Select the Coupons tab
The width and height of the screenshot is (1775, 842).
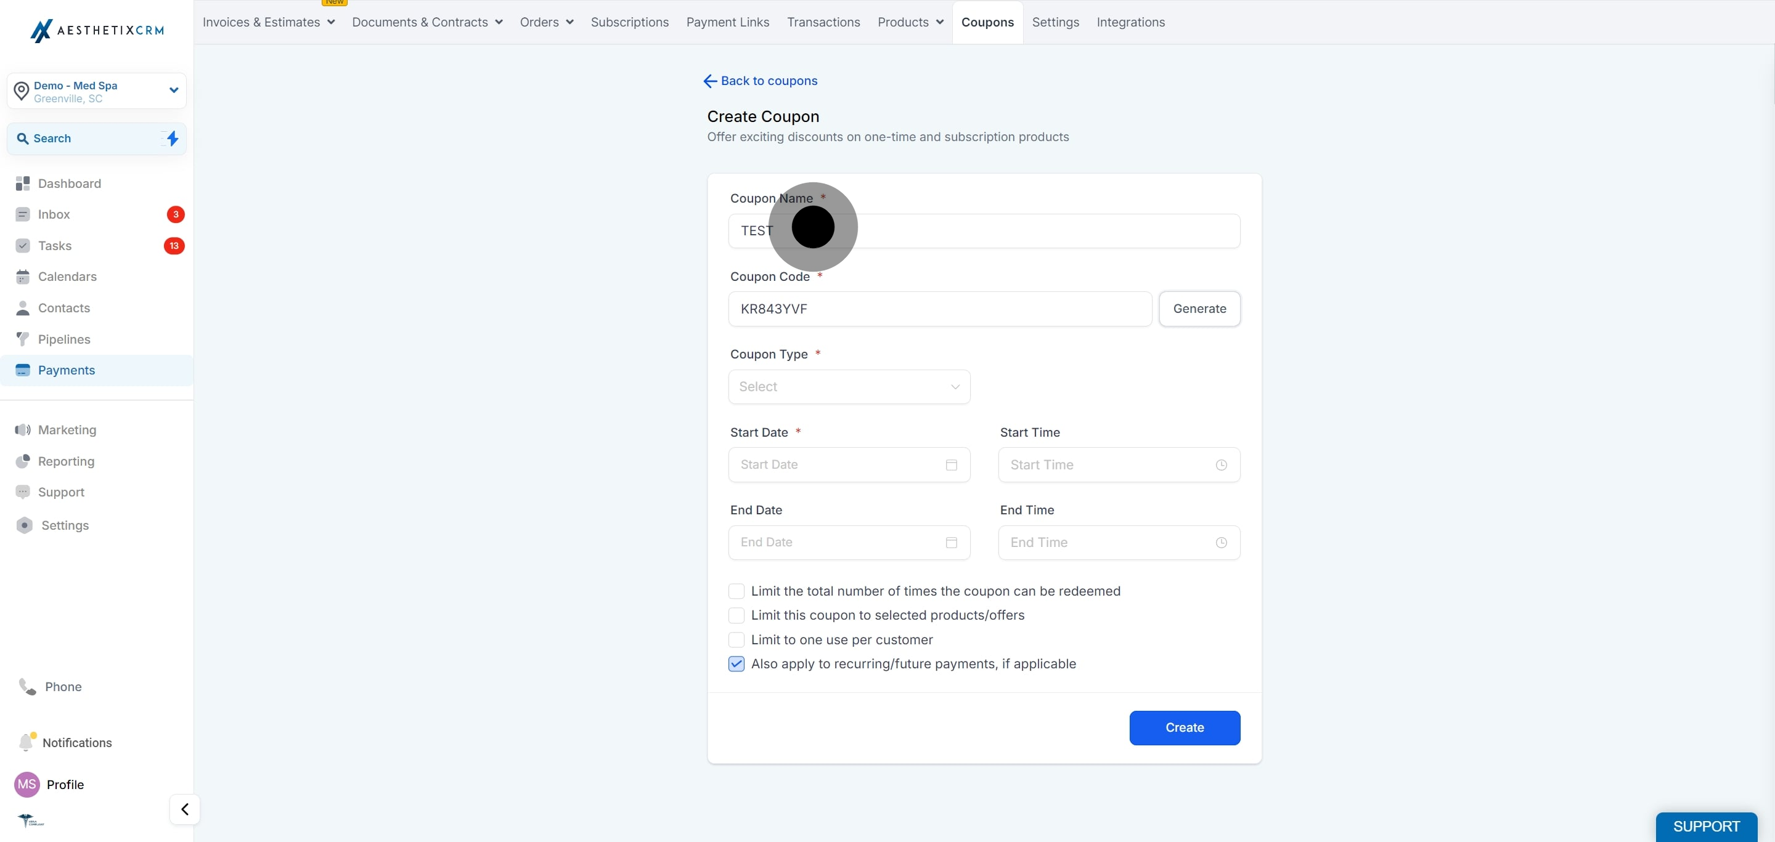[x=987, y=22]
